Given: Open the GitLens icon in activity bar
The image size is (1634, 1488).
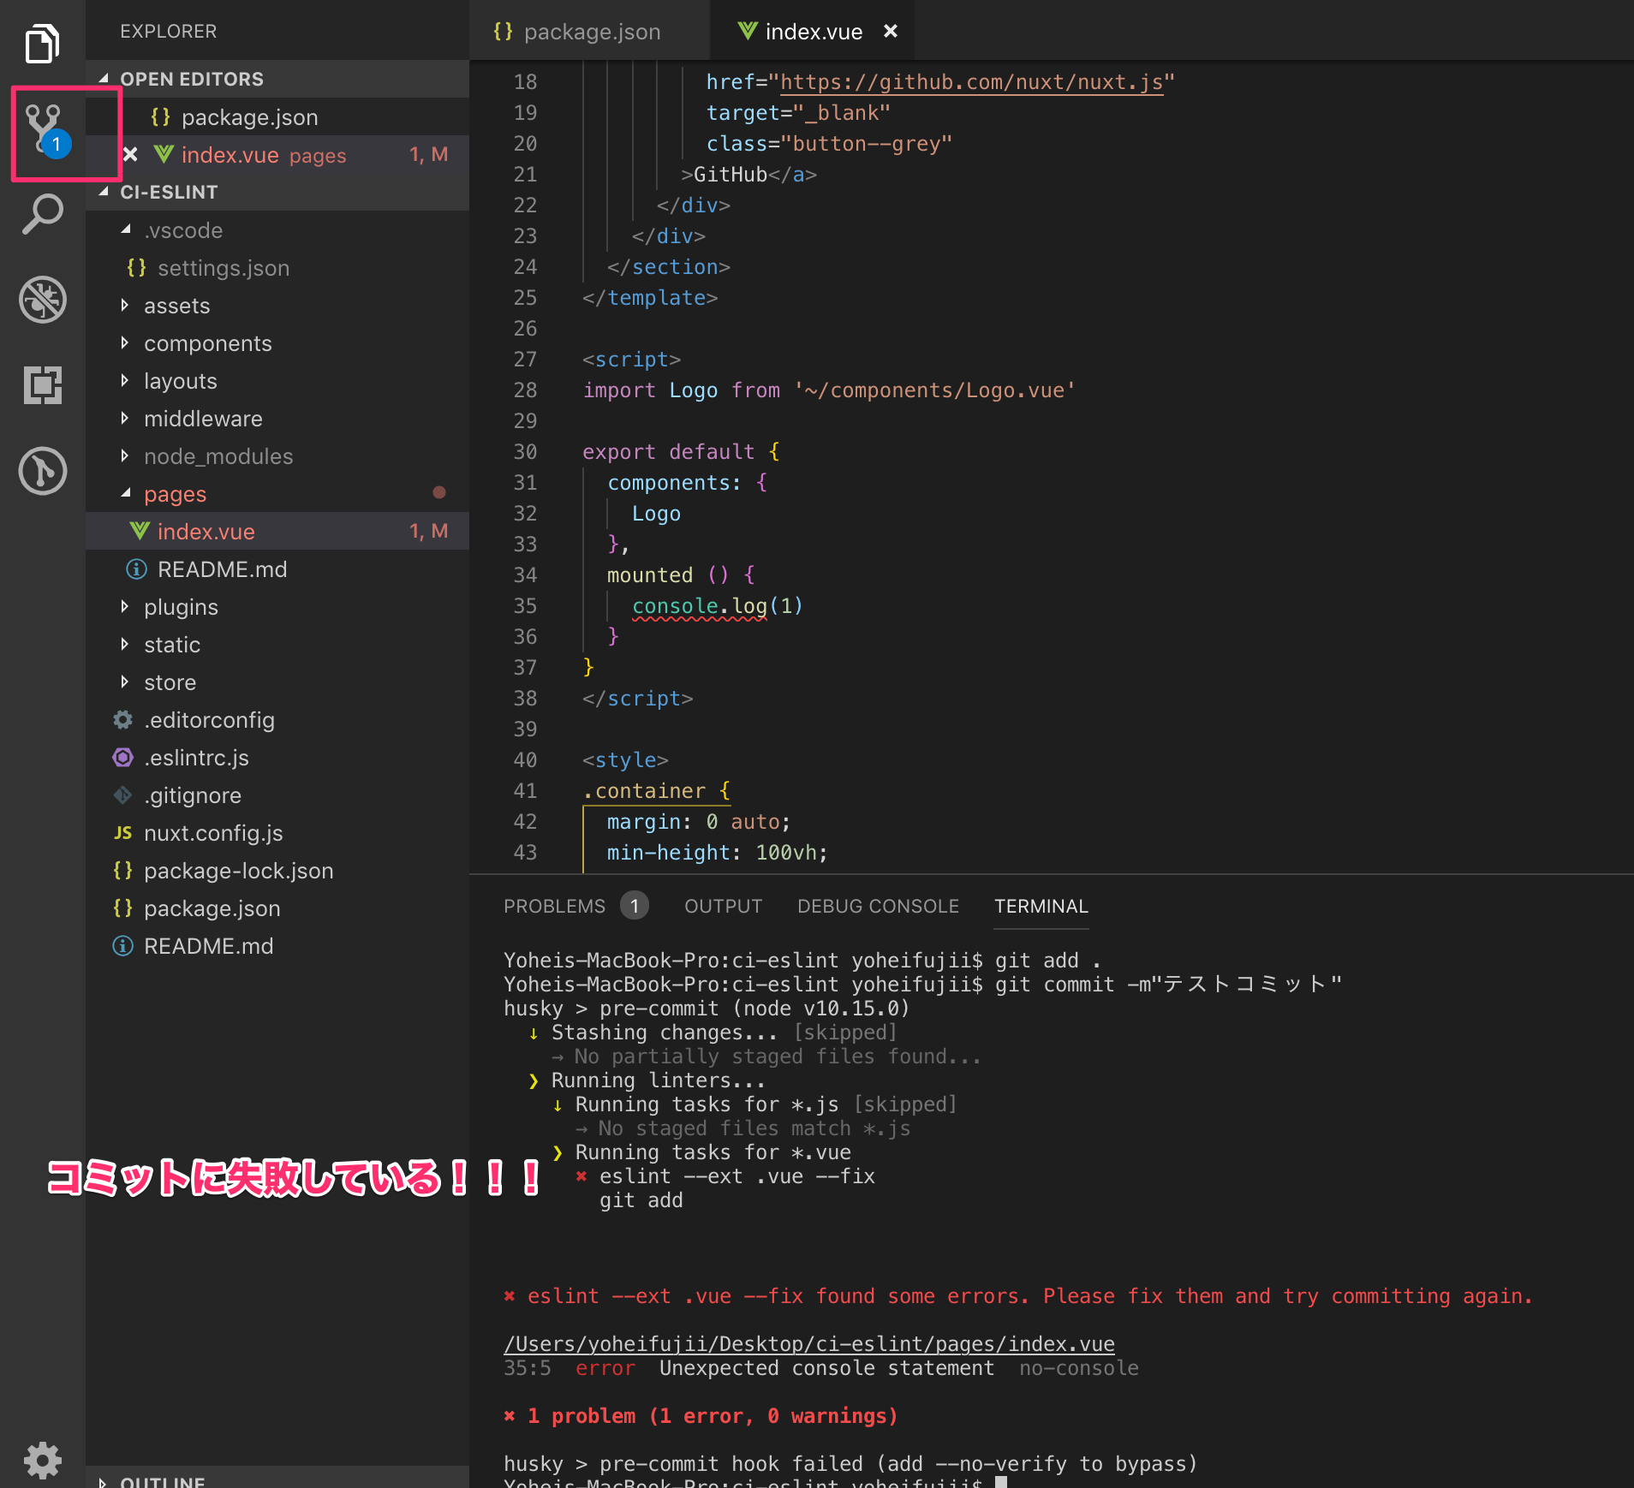Looking at the screenshot, I should (x=42, y=471).
